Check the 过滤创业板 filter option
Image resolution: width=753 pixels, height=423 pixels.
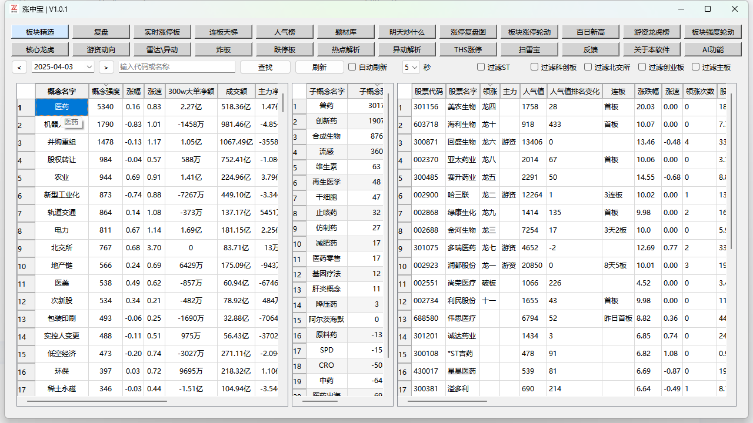click(642, 67)
